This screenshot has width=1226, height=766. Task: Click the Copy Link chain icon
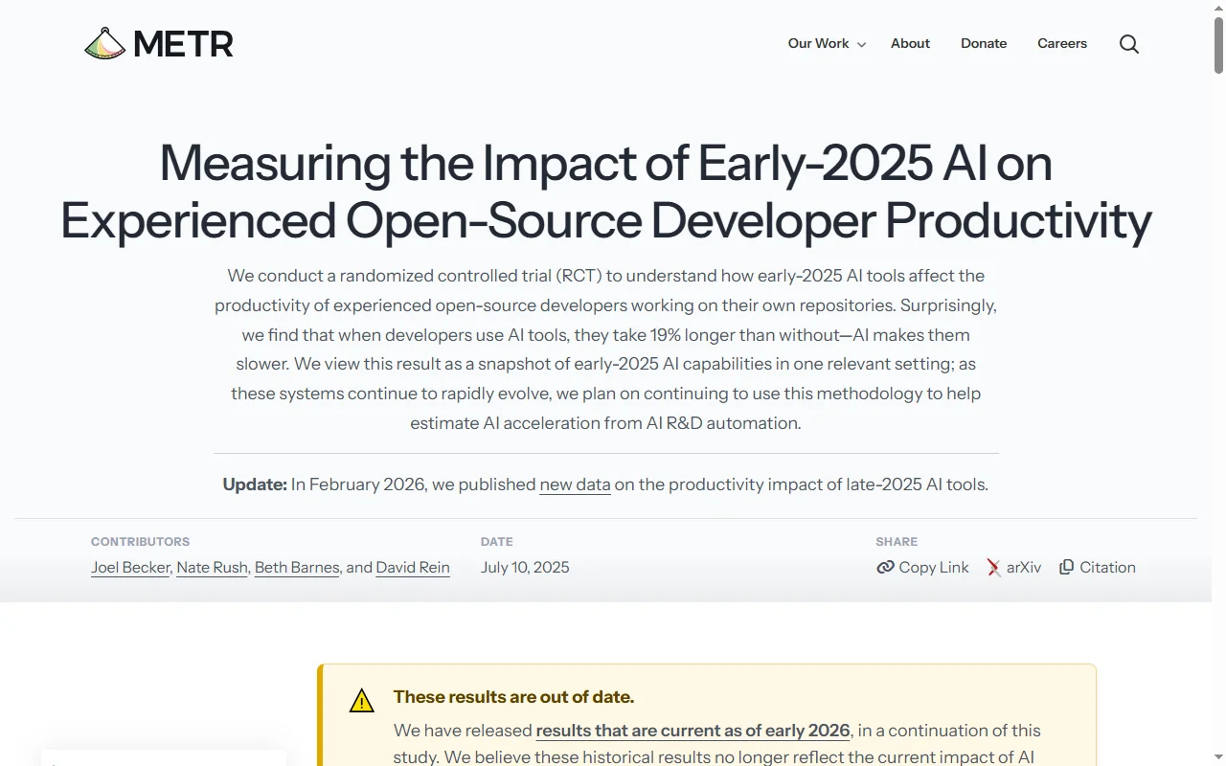point(885,567)
